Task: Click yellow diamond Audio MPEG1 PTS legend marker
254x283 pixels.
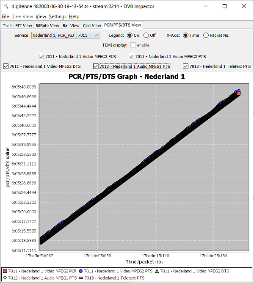Action: coord(5,278)
